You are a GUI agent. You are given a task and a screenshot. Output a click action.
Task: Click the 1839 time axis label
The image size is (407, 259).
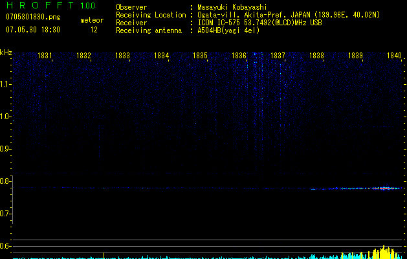[355, 55]
